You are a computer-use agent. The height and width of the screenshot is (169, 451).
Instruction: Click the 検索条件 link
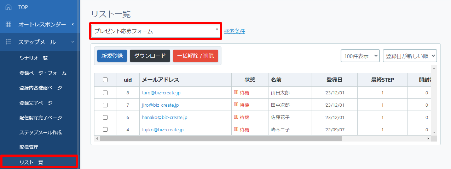pyautogui.click(x=235, y=31)
